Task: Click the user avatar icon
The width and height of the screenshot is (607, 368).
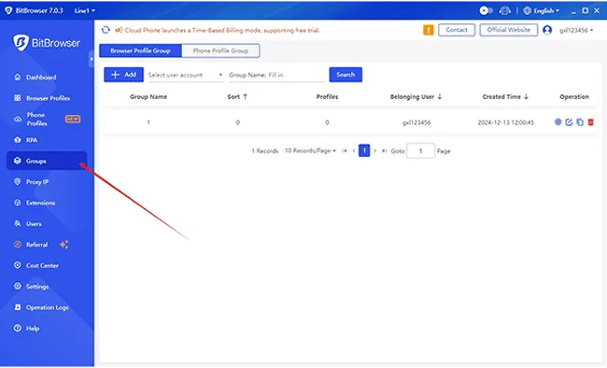Action: tap(547, 30)
